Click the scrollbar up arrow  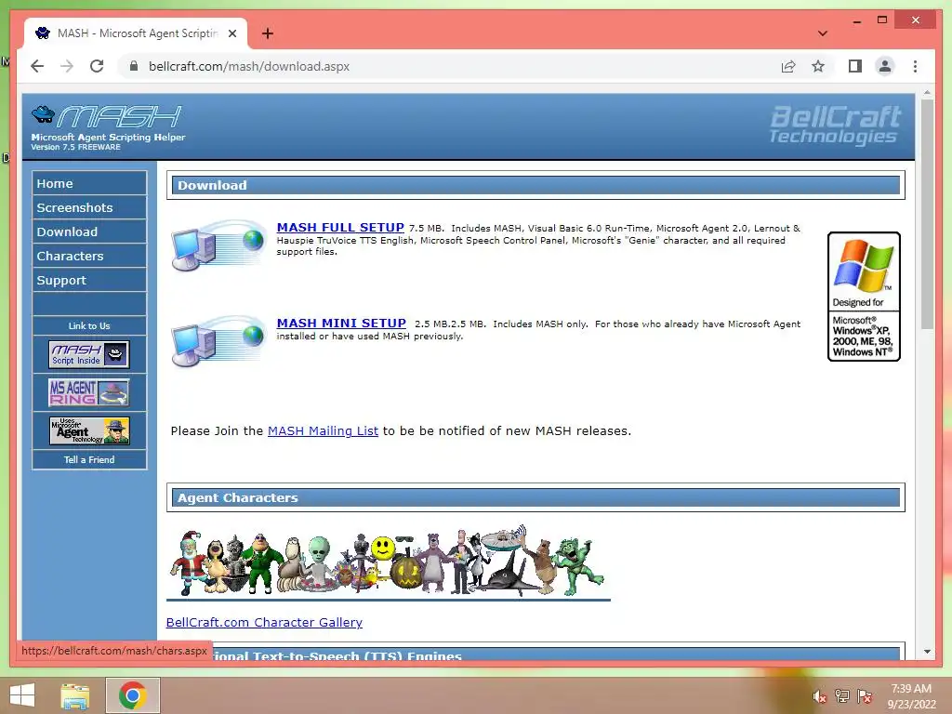point(927,93)
